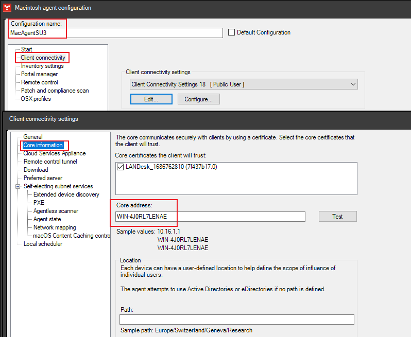This screenshot has height=337, width=411.
Task: Click the Configuration name text field
Action: coord(116,32)
